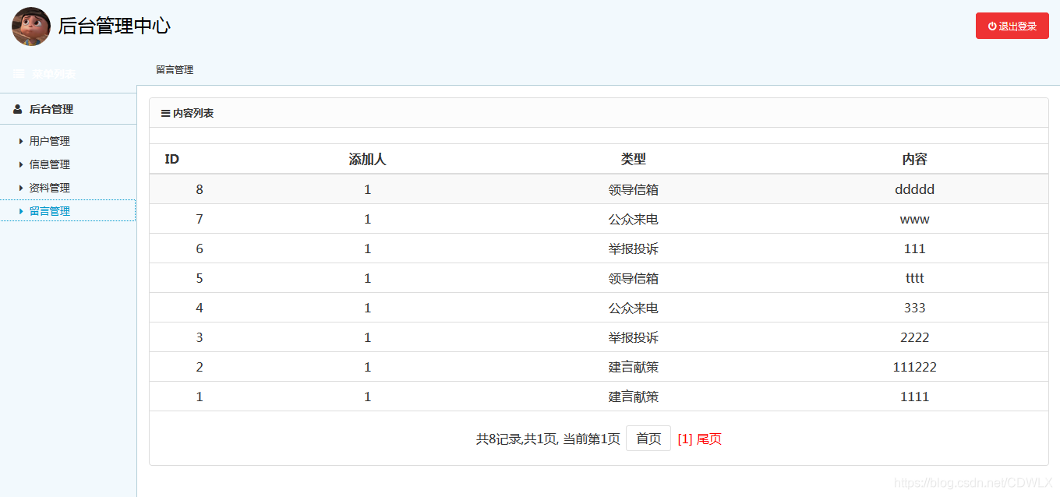The width and height of the screenshot is (1060, 497).
Task: Click the content cell '1111'
Action: 915,397
